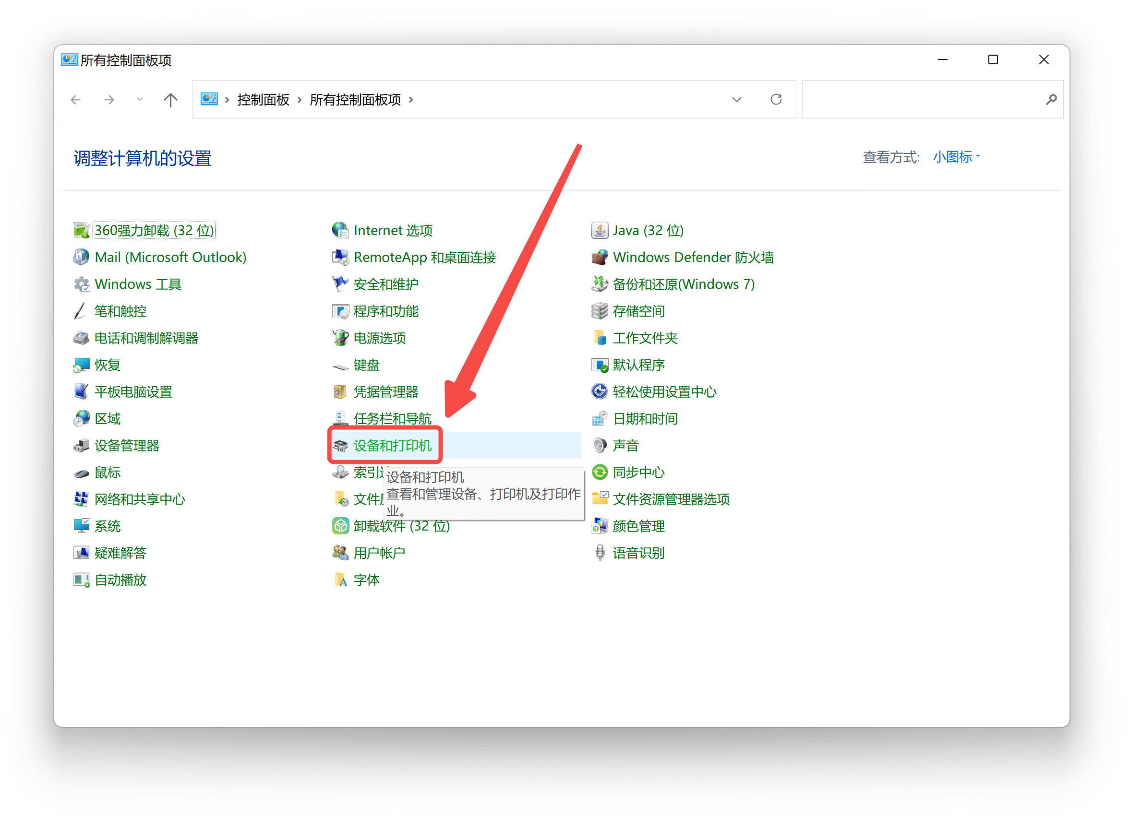This screenshot has height=839, width=1129.
Task: Click the search control panel field
Action: (932, 100)
